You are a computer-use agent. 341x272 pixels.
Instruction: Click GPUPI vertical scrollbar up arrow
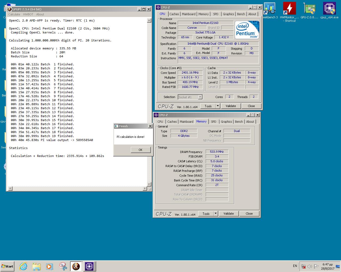pyautogui.click(x=149, y=20)
